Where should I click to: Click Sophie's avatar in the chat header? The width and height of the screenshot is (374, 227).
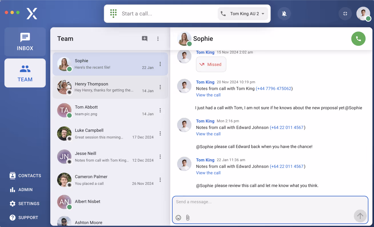[x=184, y=38]
